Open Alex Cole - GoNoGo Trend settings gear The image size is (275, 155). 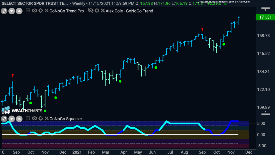(x=97, y=11)
